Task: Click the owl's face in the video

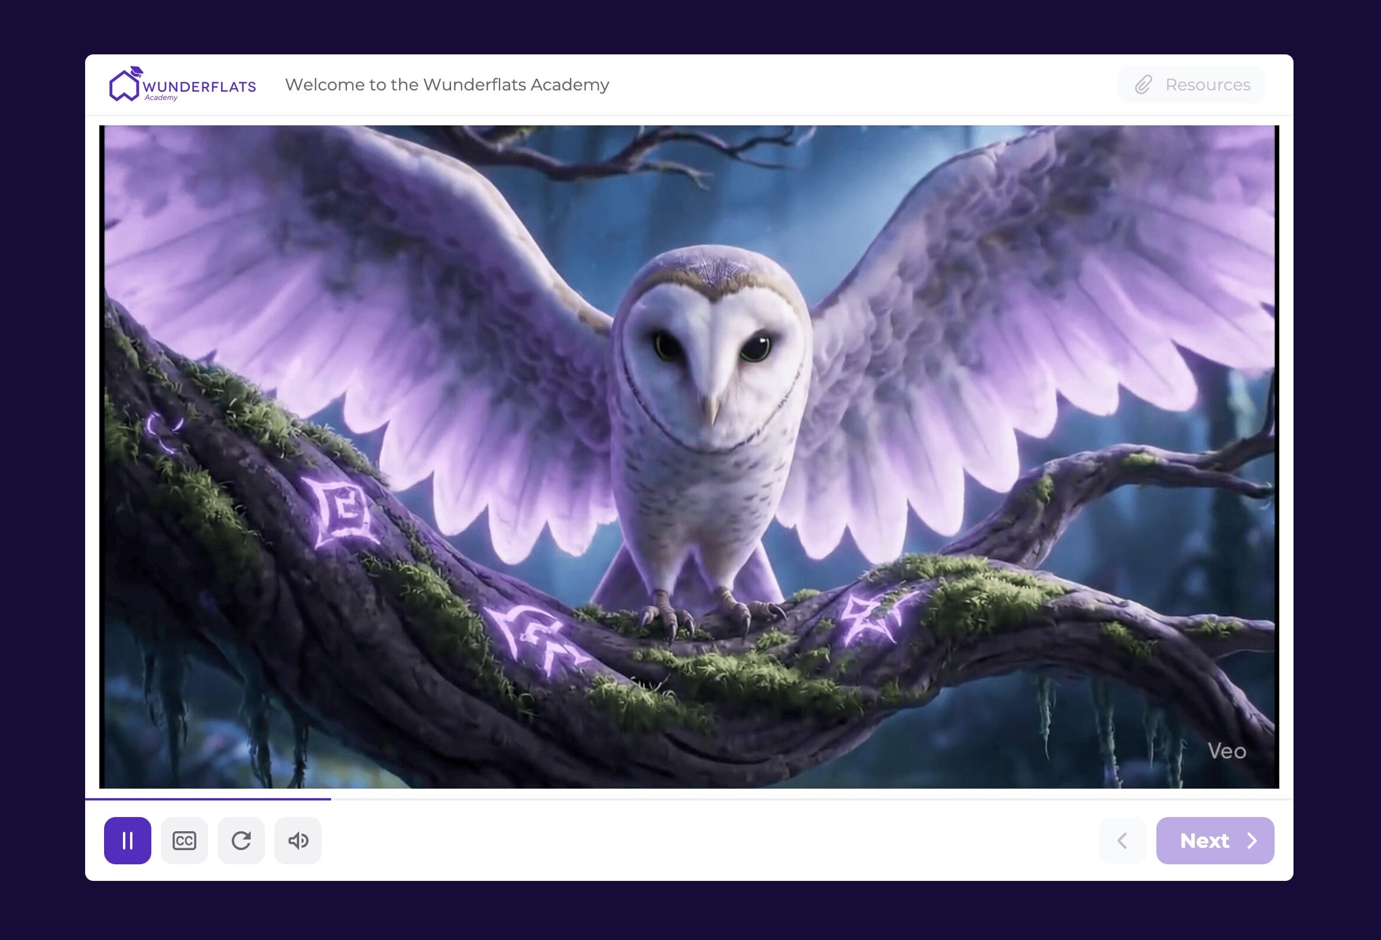Action: [x=711, y=356]
